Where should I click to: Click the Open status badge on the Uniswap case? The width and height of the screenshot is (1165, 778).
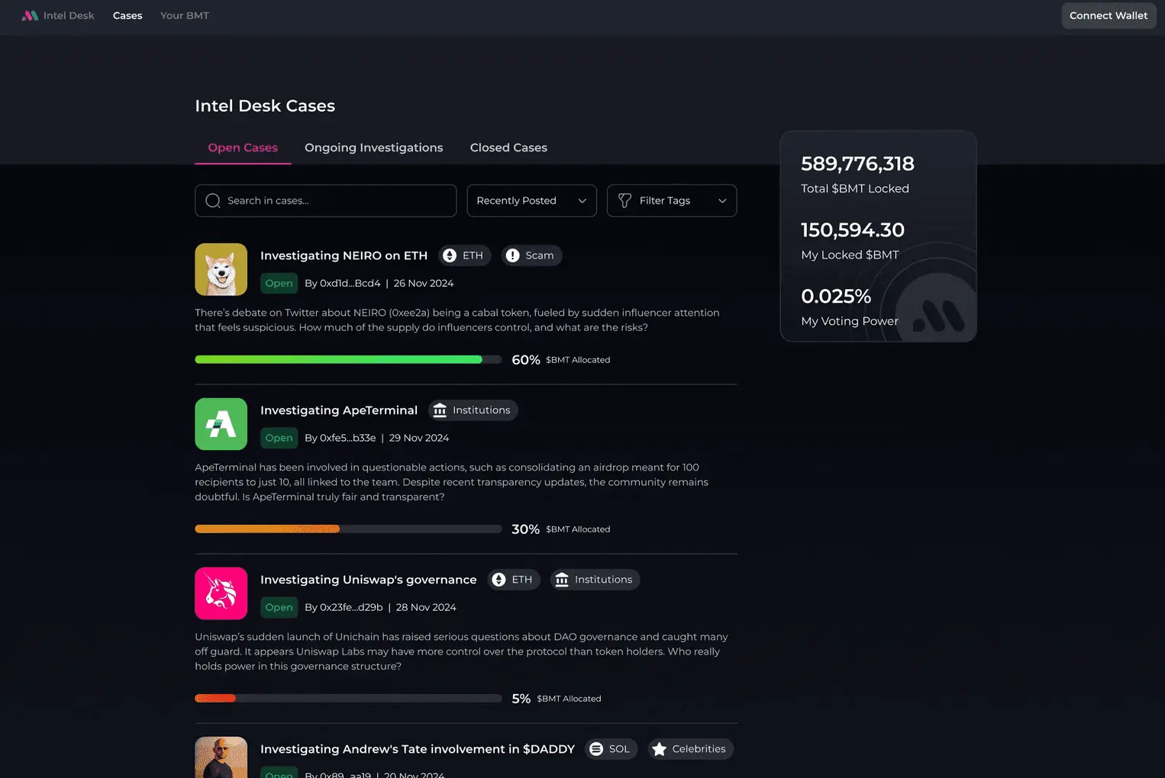tap(279, 607)
